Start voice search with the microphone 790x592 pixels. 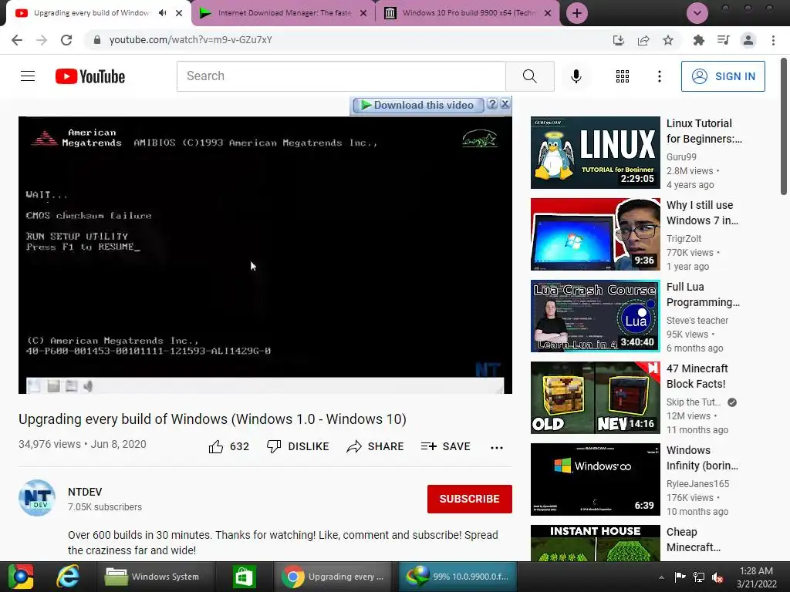click(576, 76)
